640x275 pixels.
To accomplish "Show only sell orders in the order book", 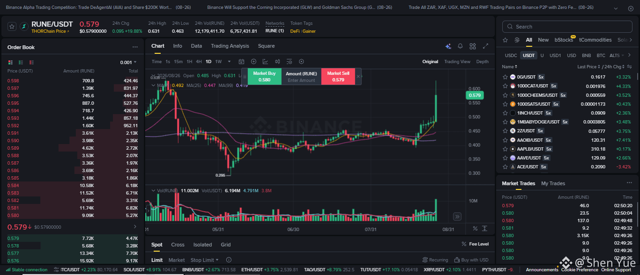I will pyautogui.click(x=31, y=62).
